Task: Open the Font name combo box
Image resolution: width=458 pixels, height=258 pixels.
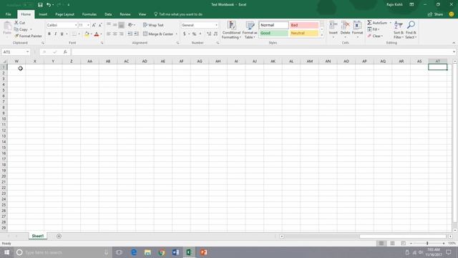Action: [x=62, y=25]
